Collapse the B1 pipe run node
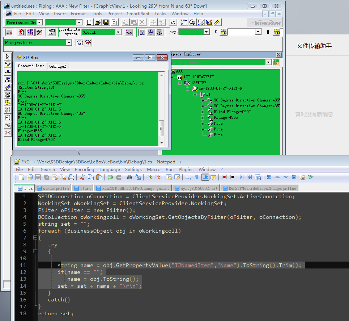This screenshot has width=349, height=321. coord(195,95)
